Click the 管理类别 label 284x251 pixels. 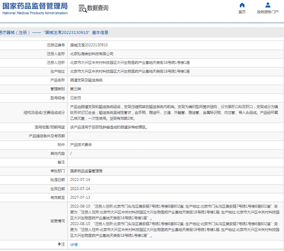(57, 89)
